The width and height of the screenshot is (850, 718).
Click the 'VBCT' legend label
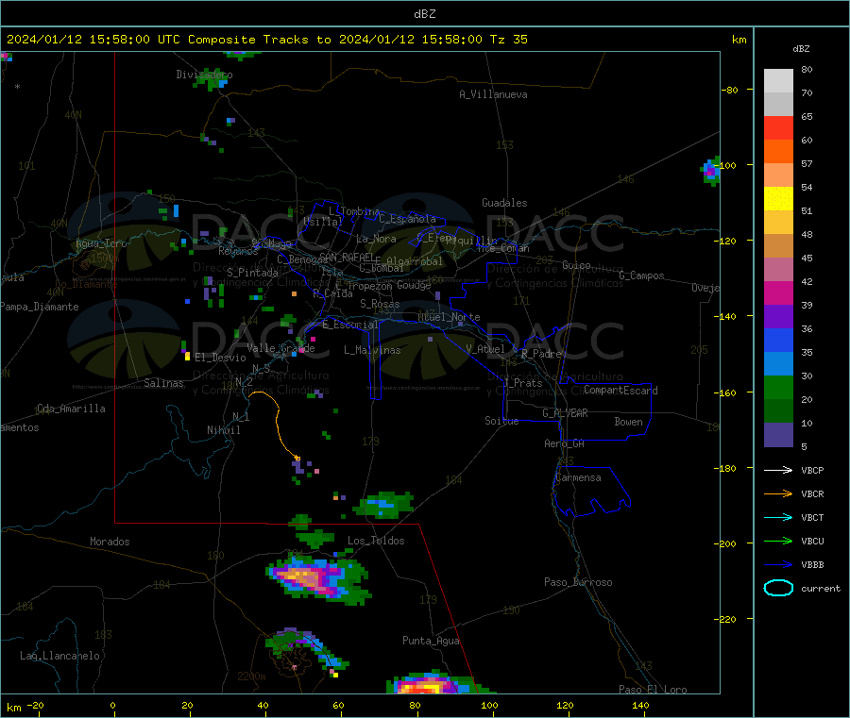pyautogui.click(x=812, y=518)
